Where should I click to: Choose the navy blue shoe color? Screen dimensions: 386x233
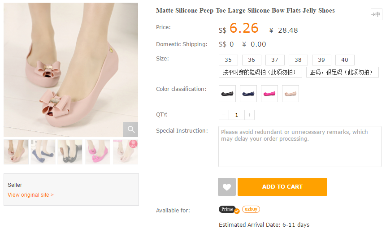coord(248,94)
